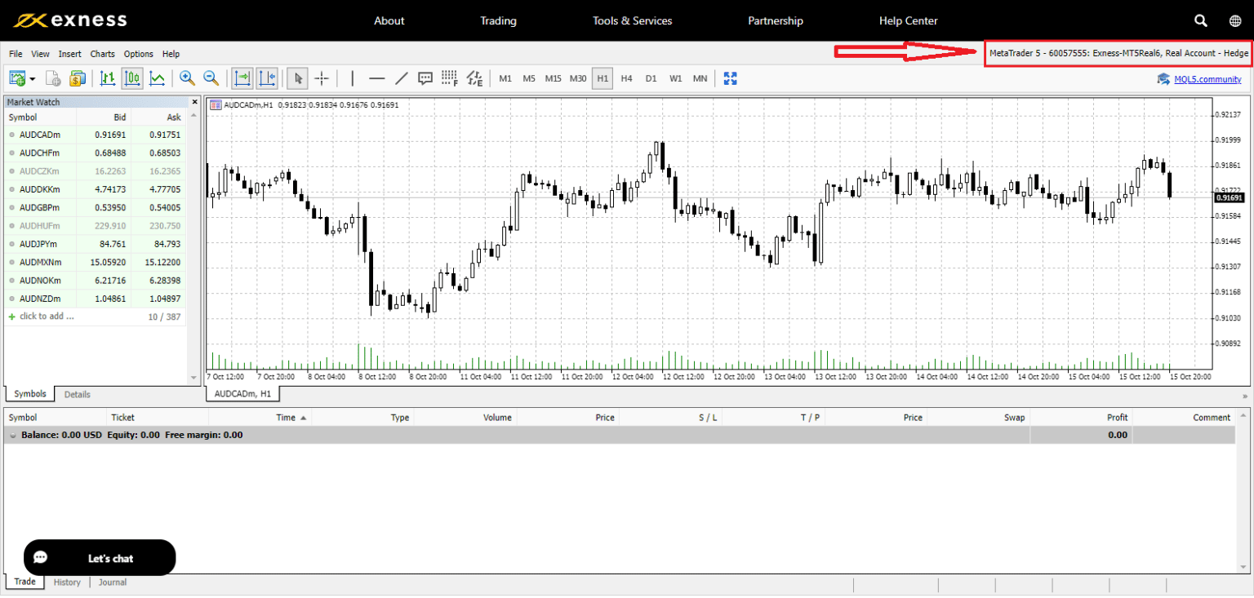Switch to the History tab
The image size is (1254, 598).
pos(66,582)
